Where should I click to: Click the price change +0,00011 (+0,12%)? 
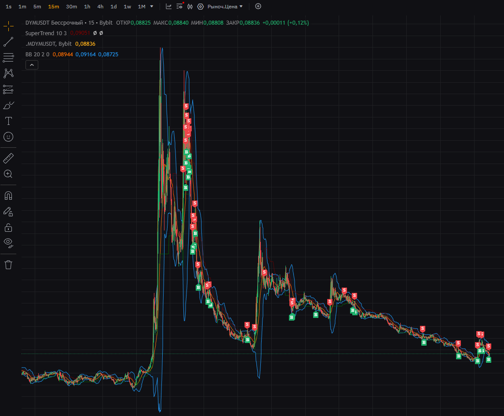pos(286,23)
